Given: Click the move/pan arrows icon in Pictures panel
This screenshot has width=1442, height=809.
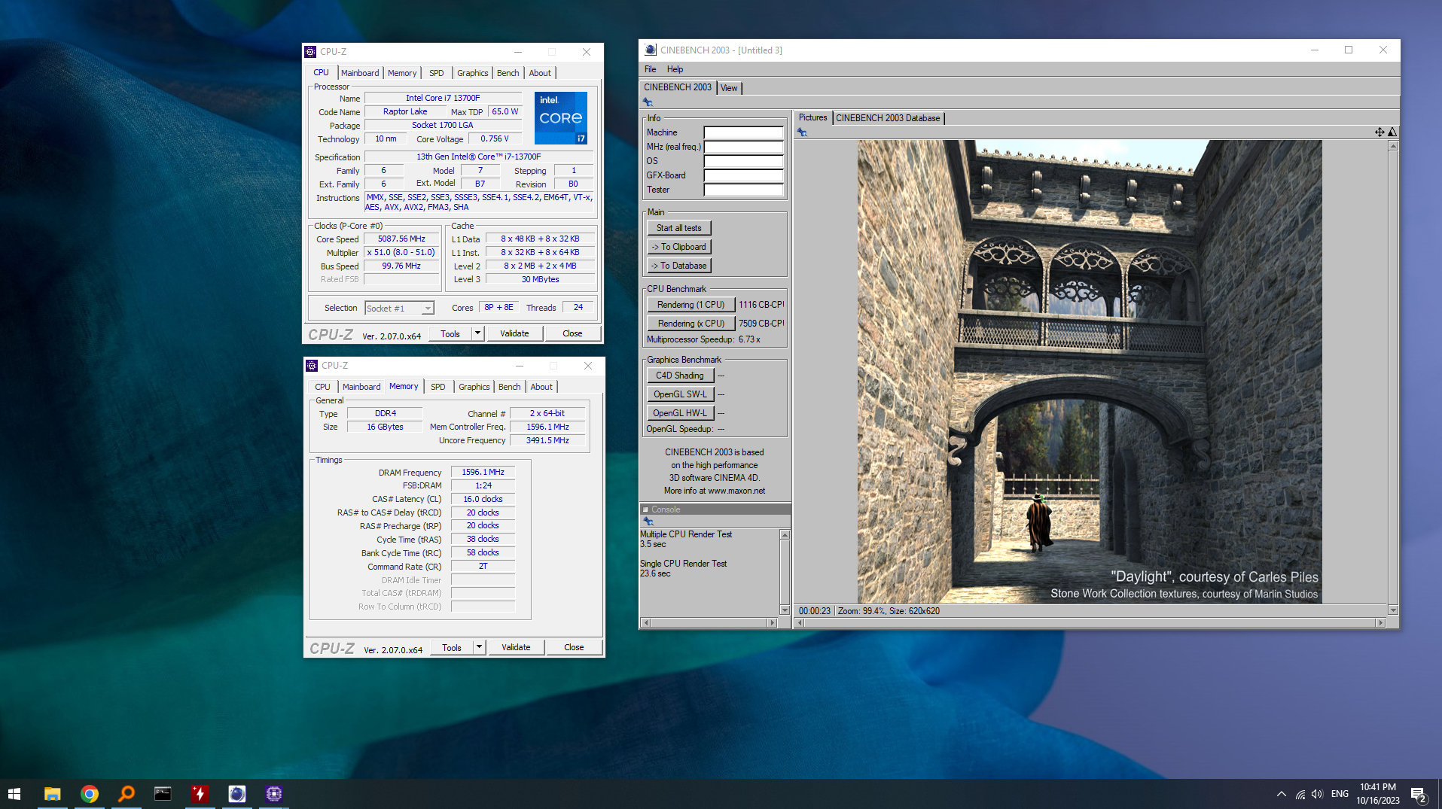Looking at the screenshot, I should pyautogui.click(x=1380, y=132).
